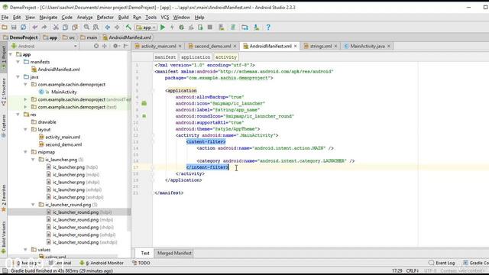Click the manifest breadcrumb
This screenshot has width=489, height=275.
click(x=165, y=57)
